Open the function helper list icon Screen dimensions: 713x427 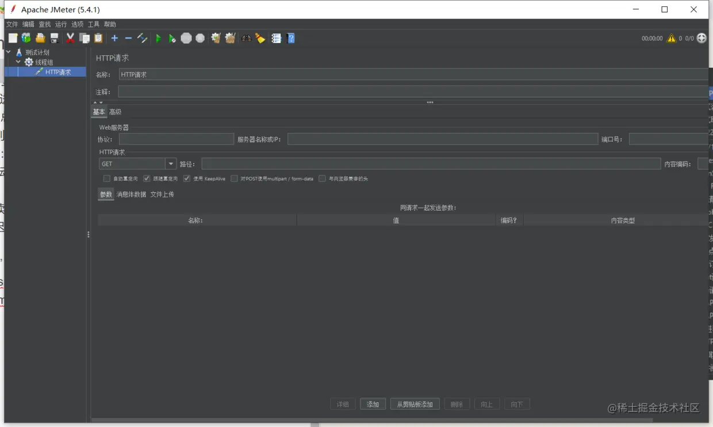[x=276, y=38]
